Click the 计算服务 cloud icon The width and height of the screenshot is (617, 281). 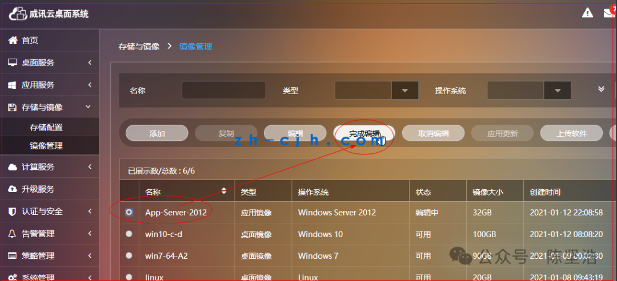coord(13,167)
